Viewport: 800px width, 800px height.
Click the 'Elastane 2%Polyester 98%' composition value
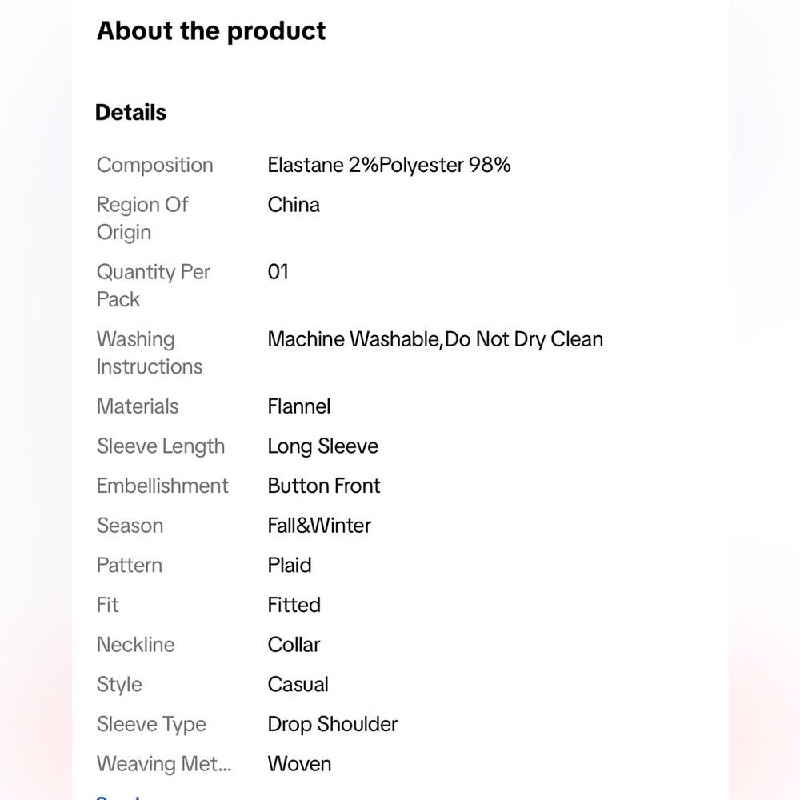coord(389,165)
